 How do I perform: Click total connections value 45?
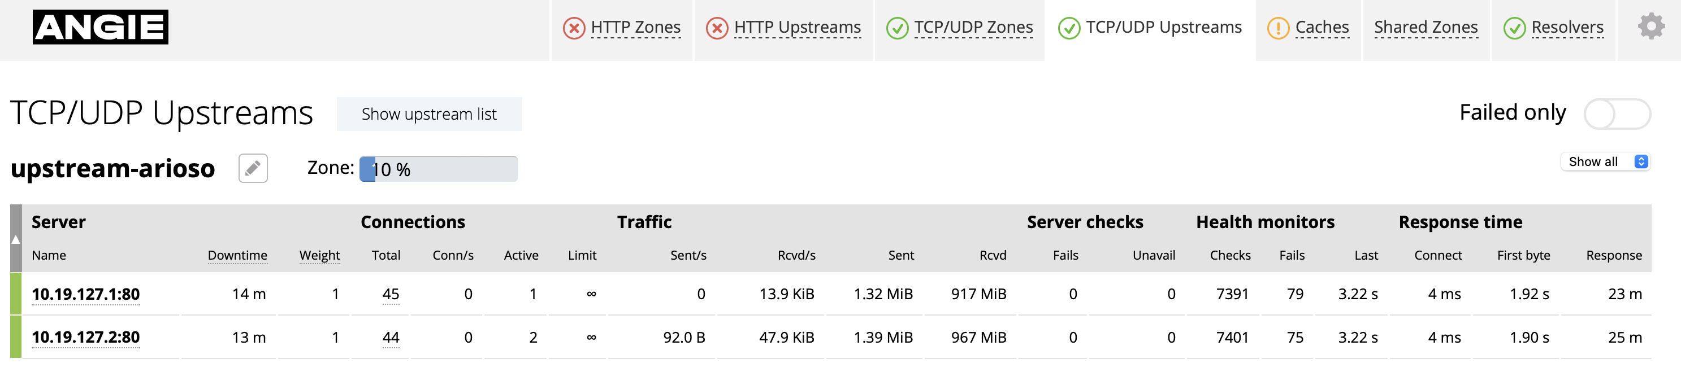pos(390,295)
